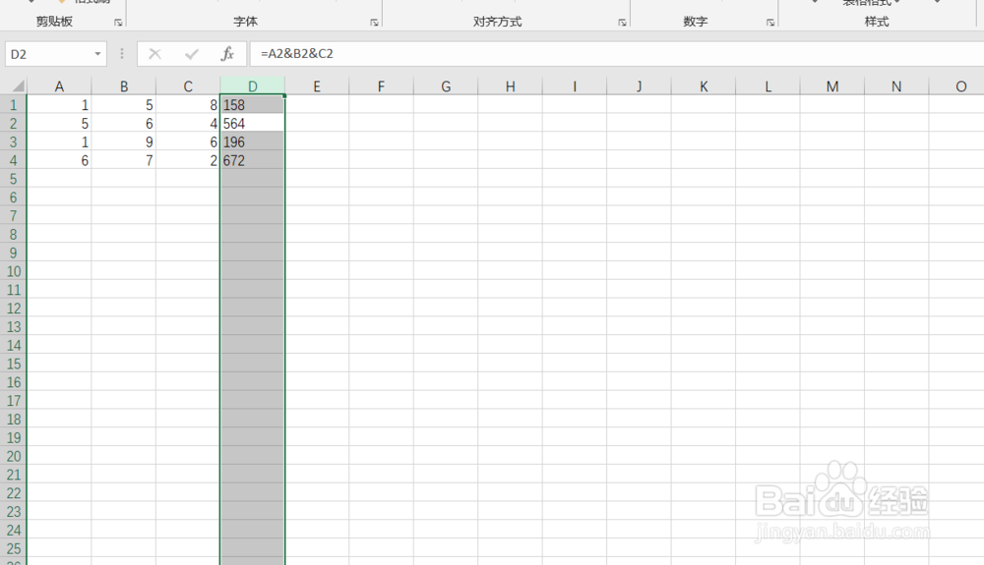984x565 pixels.
Task: Click cell D4 containing 672
Action: coord(252,160)
